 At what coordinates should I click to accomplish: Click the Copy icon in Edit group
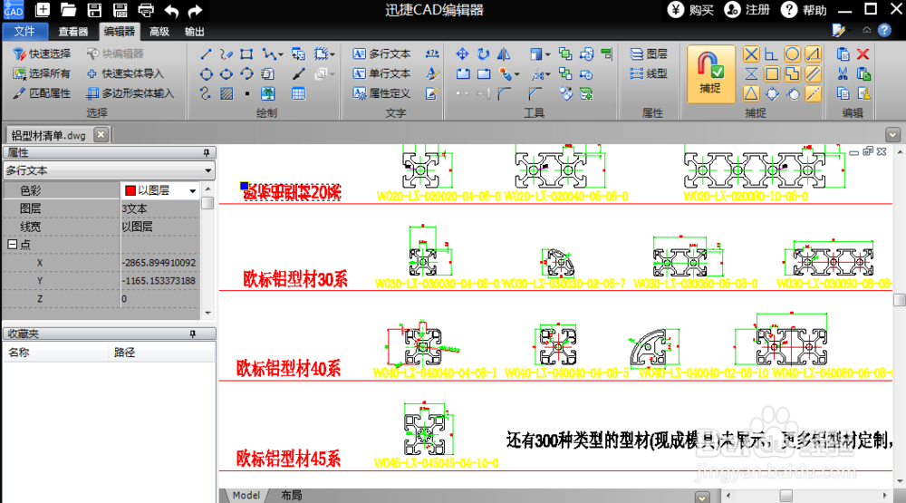coord(843,93)
